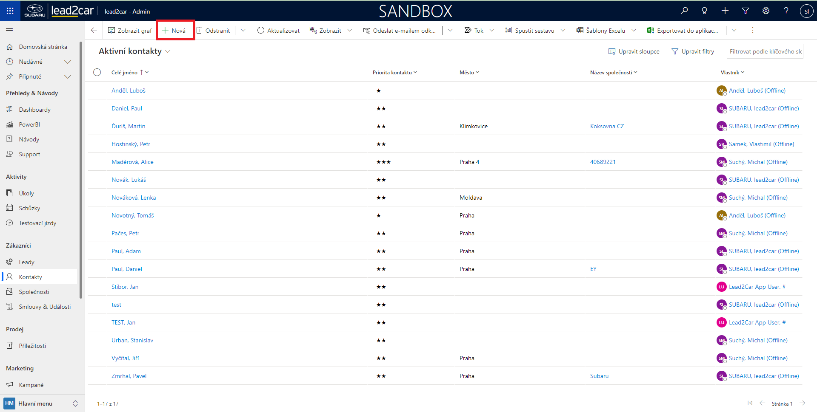Click the Nová button to add contact
Image resolution: width=817 pixels, height=412 pixels.
175,31
